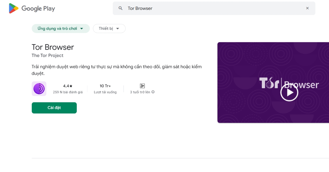Play the Tor Browser trailer video
The width and height of the screenshot is (329, 172).
[289, 93]
